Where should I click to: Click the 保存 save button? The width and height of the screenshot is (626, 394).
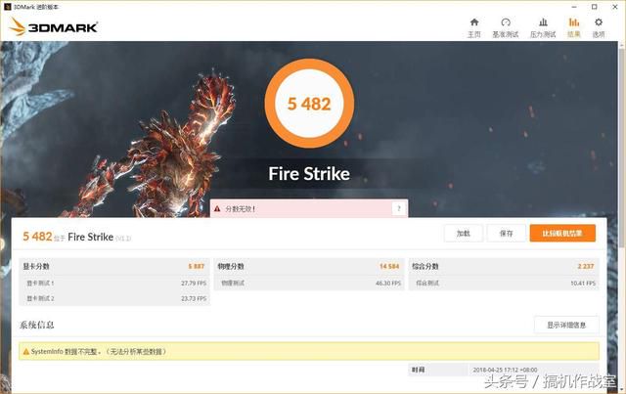pyautogui.click(x=507, y=233)
